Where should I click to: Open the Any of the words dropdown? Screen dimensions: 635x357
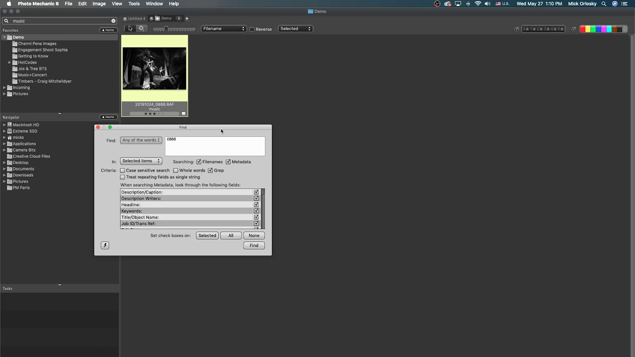pyautogui.click(x=141, y=140)
